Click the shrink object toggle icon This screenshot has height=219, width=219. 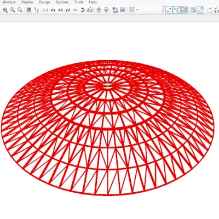coord(115,10)
